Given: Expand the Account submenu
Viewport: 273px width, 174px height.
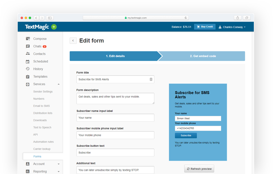Looking at the screenshot, I should (x=59, y=164).
